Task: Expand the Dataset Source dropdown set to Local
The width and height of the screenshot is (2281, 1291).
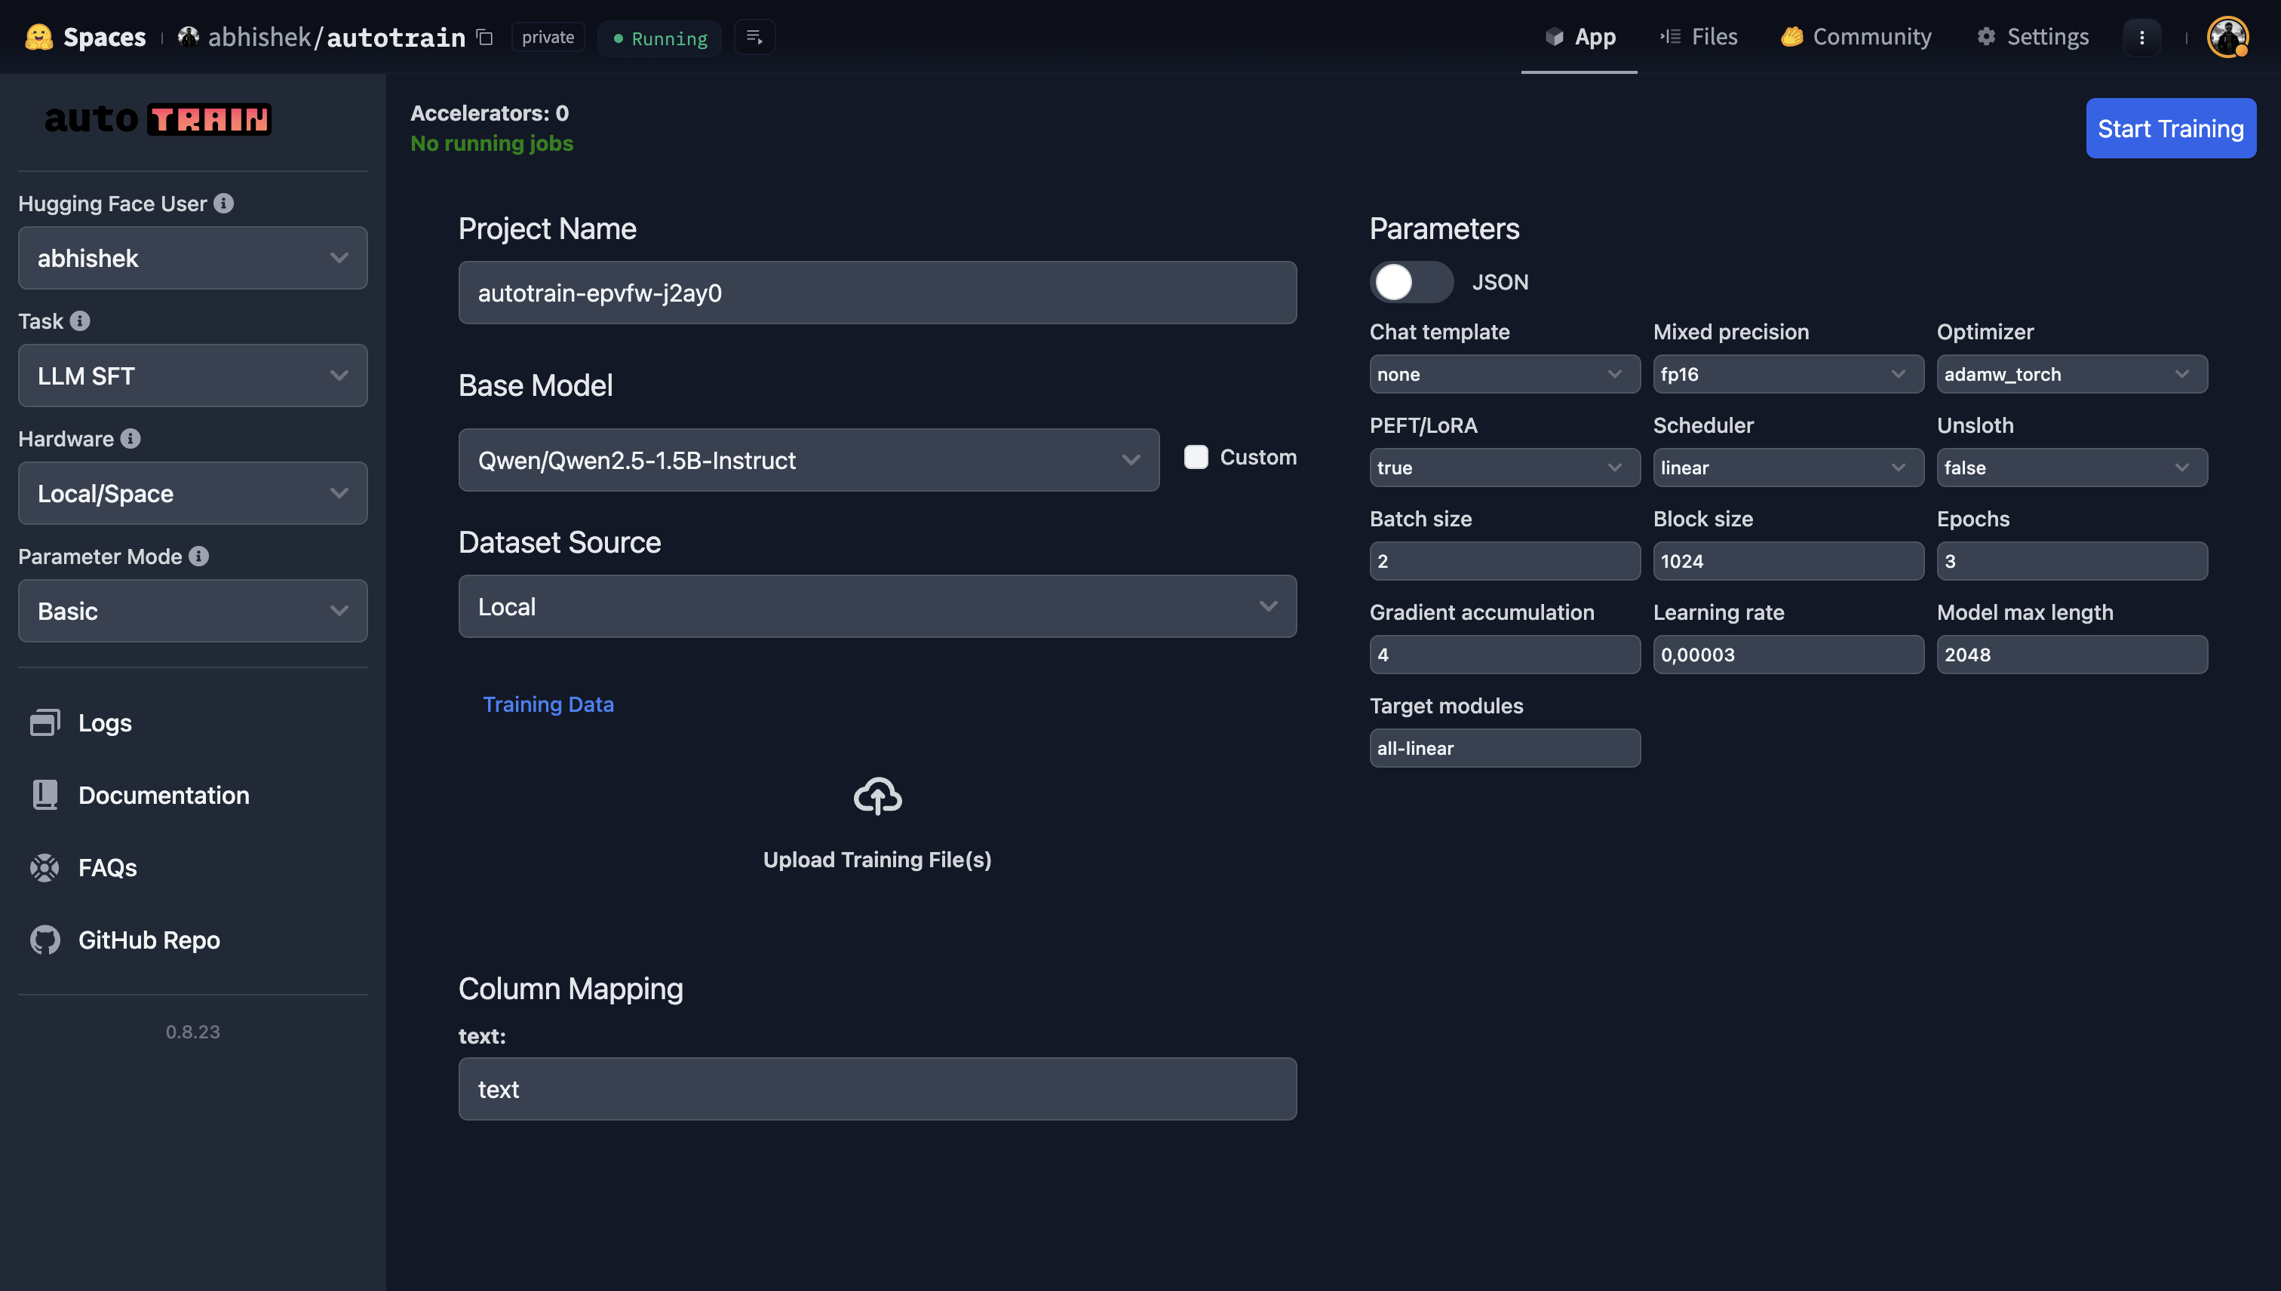Action: point(876,606)
